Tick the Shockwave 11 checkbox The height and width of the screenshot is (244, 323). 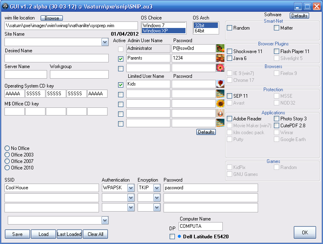230,51
